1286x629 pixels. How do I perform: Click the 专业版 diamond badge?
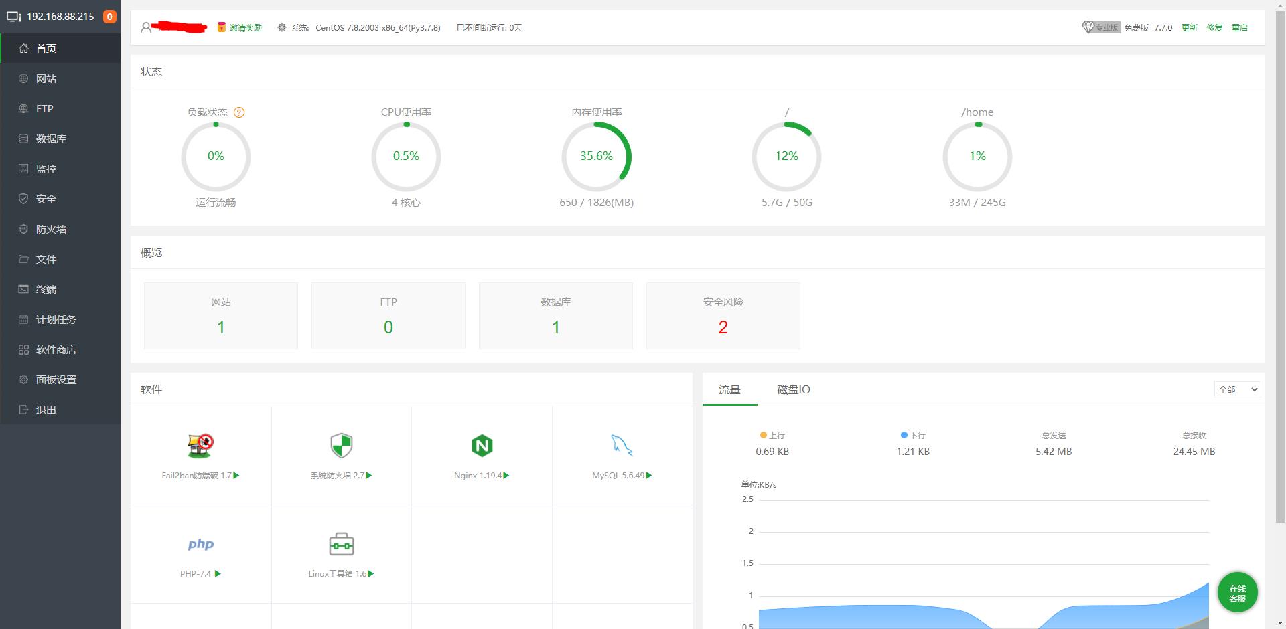pos(1101,27)
